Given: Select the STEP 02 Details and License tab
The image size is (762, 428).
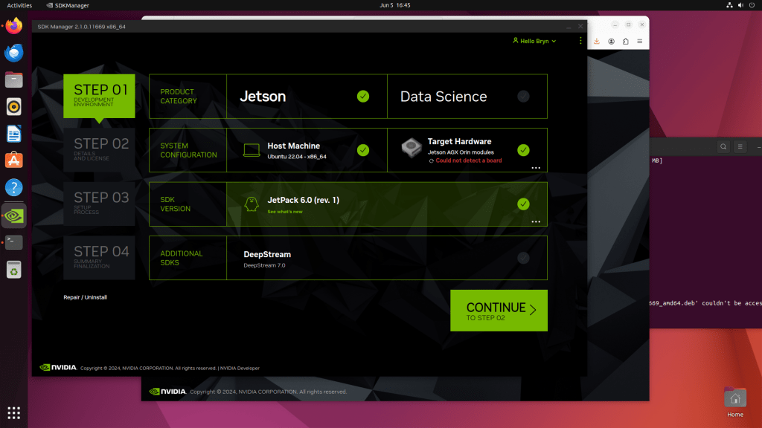Looking at the screenshot, I should [x=100, y=149].
